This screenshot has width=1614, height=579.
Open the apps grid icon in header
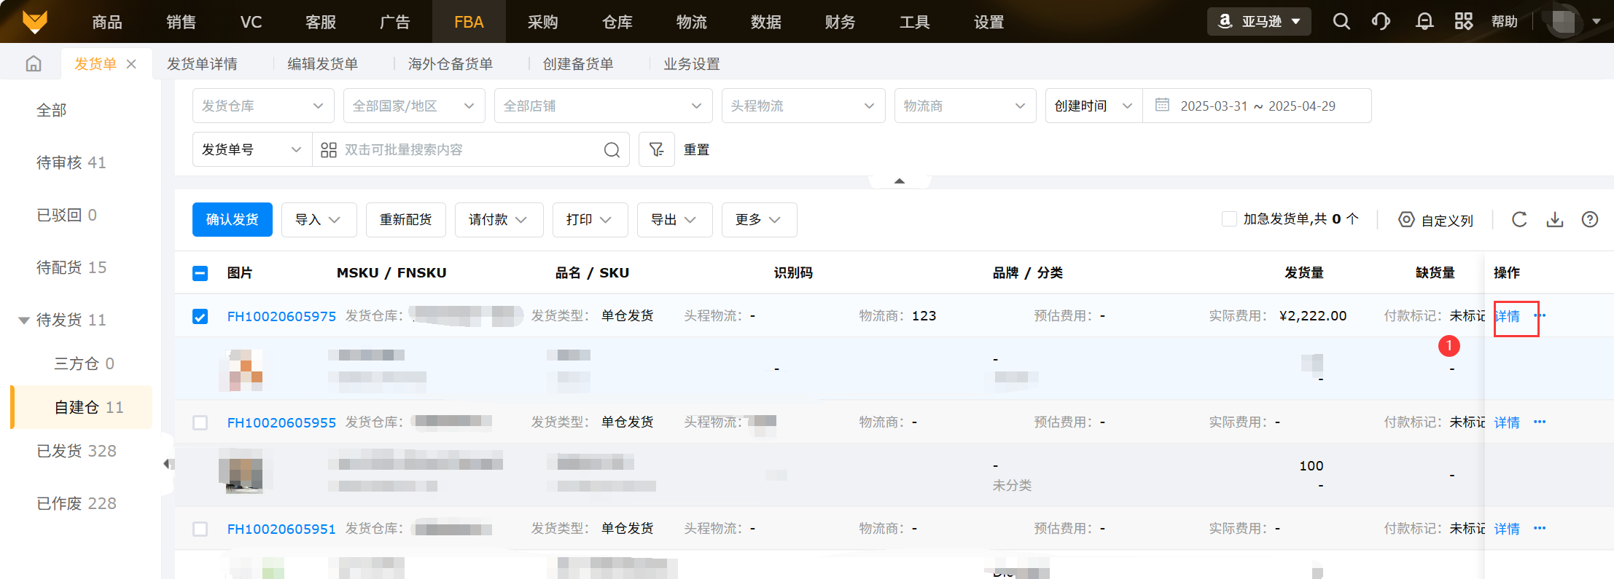point(1464,22)
